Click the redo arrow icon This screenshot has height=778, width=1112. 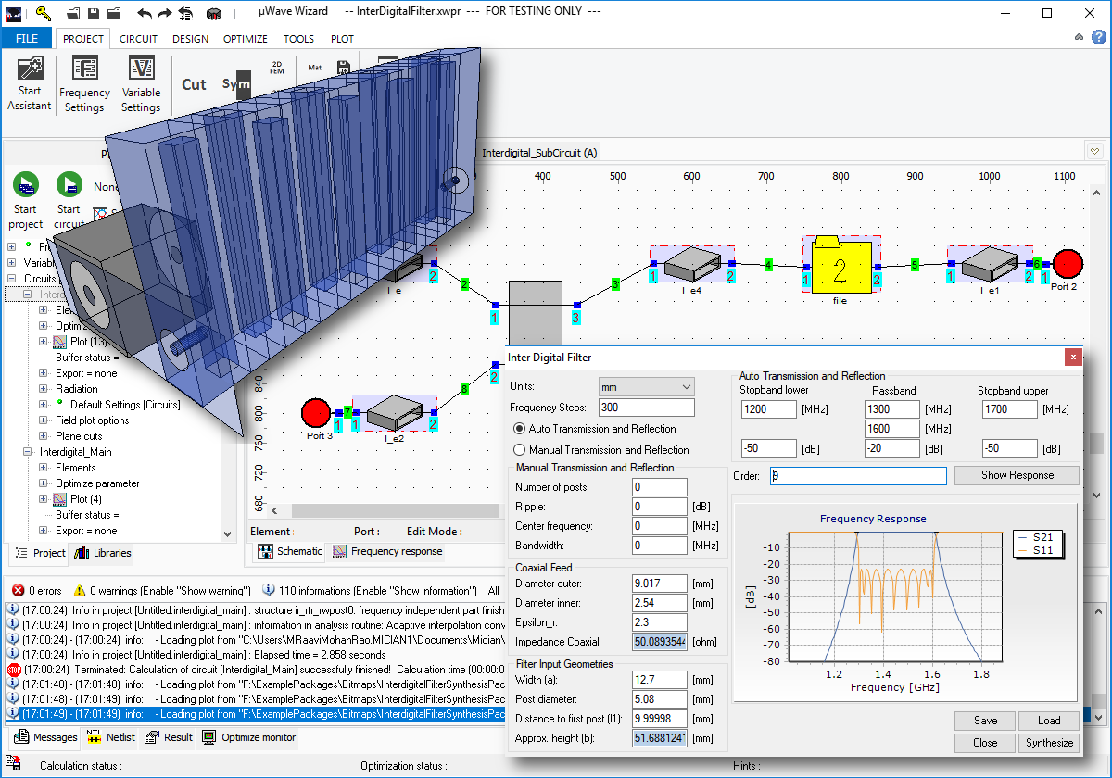pyautogui.click(x=164, y=13)
